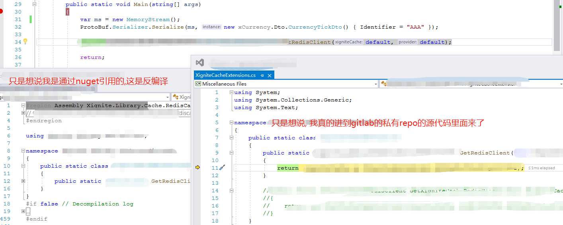
Task: Click '#if false // Decompilation log' on line 18
Action: click(80, 204)
